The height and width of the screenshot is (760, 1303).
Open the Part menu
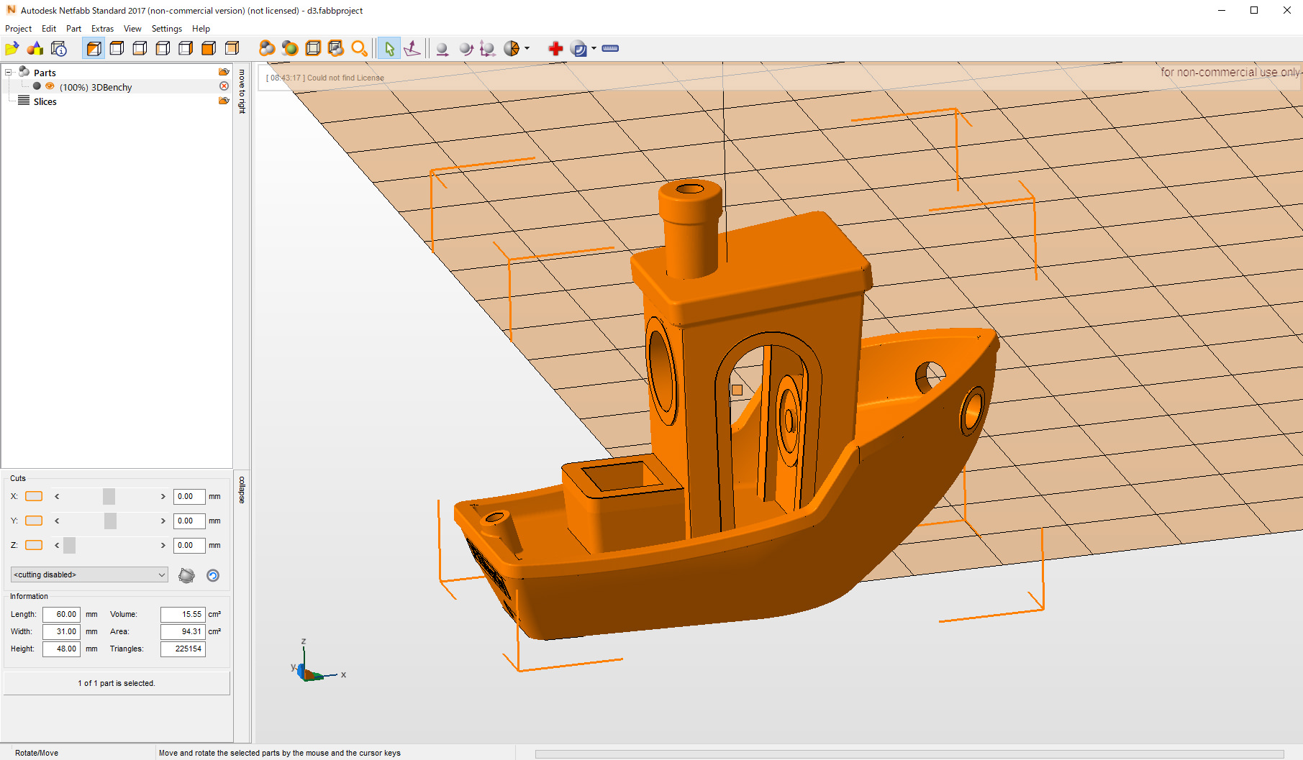coord(73,29)
